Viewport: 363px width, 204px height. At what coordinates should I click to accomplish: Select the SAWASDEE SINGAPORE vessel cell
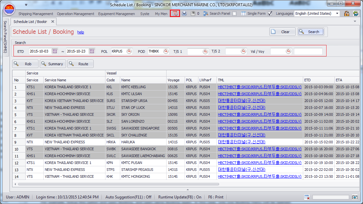point(143,128)
